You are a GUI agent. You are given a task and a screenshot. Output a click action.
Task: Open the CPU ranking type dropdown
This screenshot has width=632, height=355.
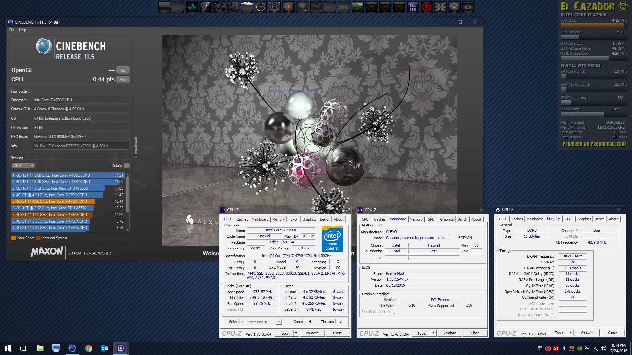(23, 166)
